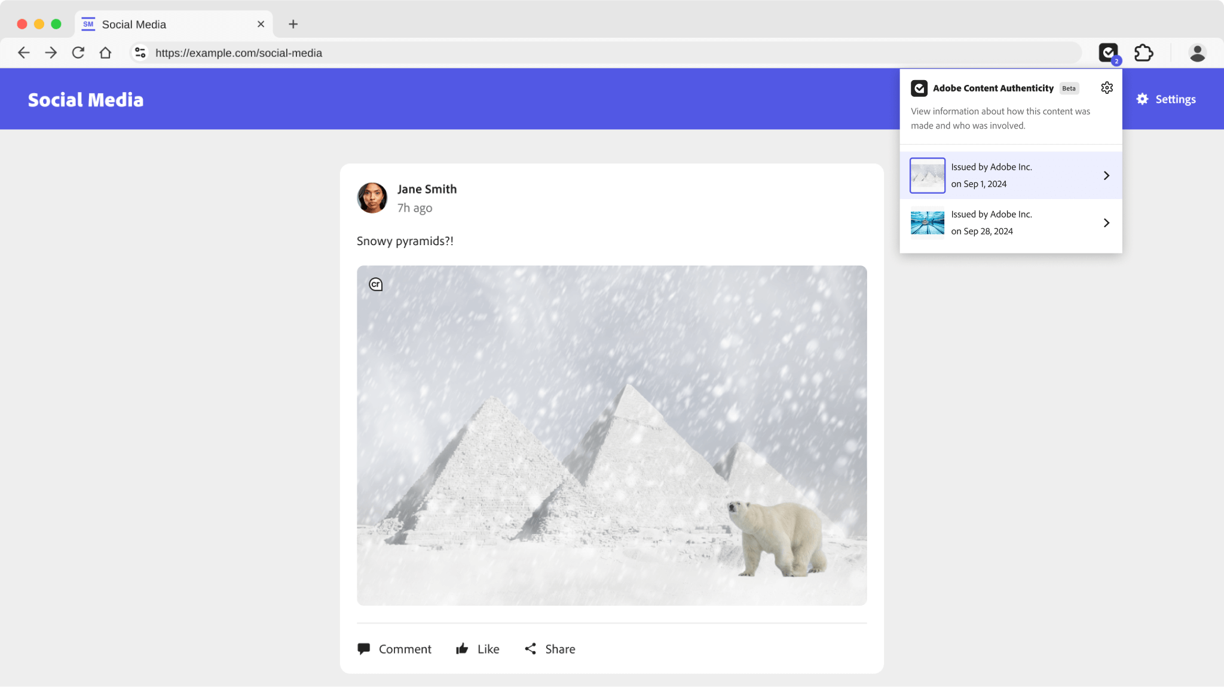The image size is (1224, 687).
Task: Navigate back with the back arrow
Action: click(x=24, y=53)
